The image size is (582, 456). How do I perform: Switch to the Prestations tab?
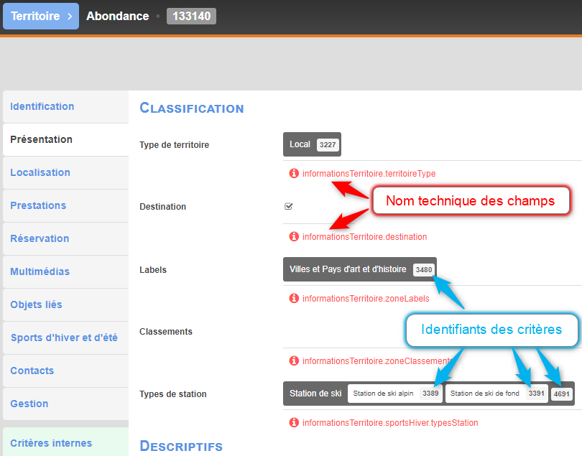(x=65, y=205)
